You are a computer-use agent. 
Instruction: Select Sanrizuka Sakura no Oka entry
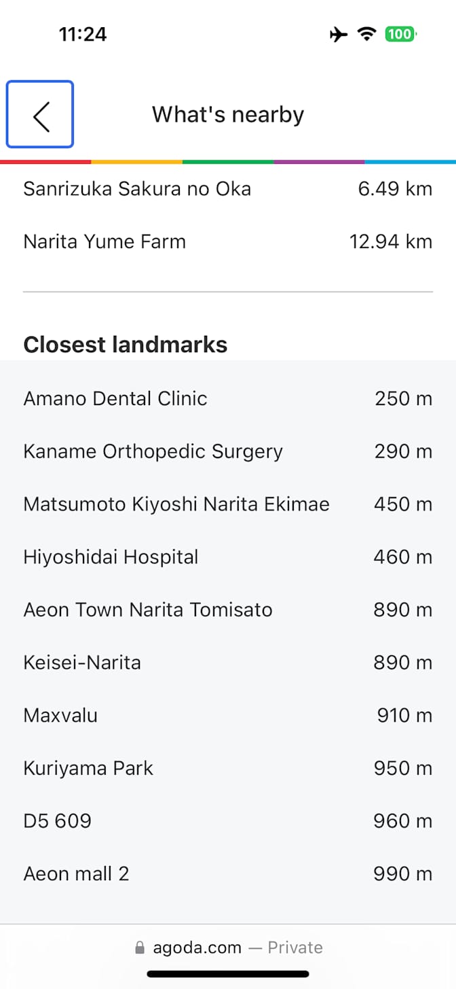coord(137,189)
